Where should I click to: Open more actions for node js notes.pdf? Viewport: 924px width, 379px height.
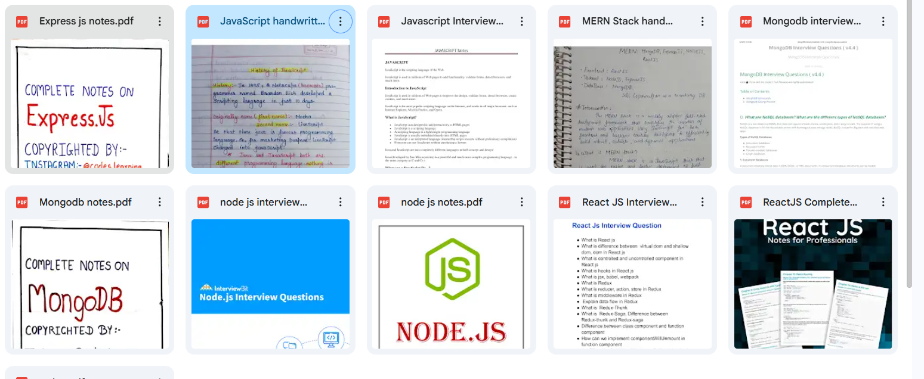pyautogui.click(x=521, y=203)
